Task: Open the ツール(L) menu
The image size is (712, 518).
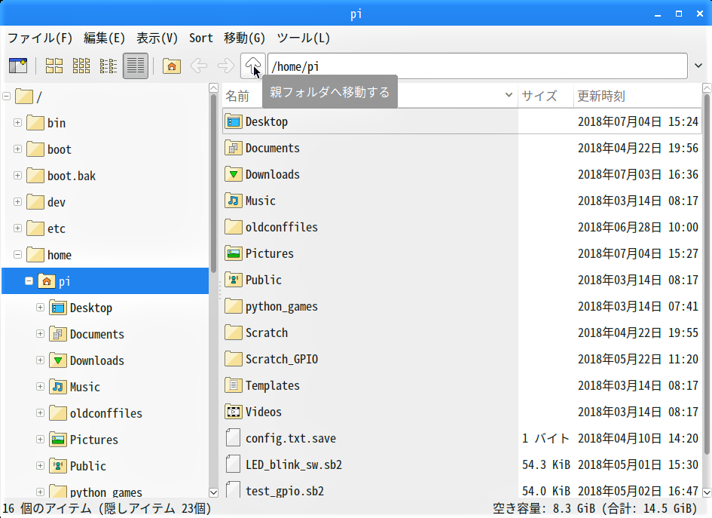Action: 304,38
